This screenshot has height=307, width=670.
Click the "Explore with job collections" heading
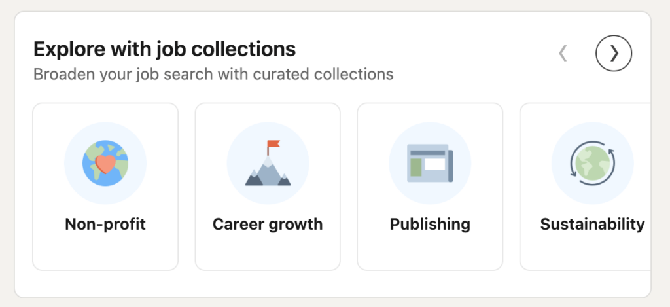(x=164, y=48)
